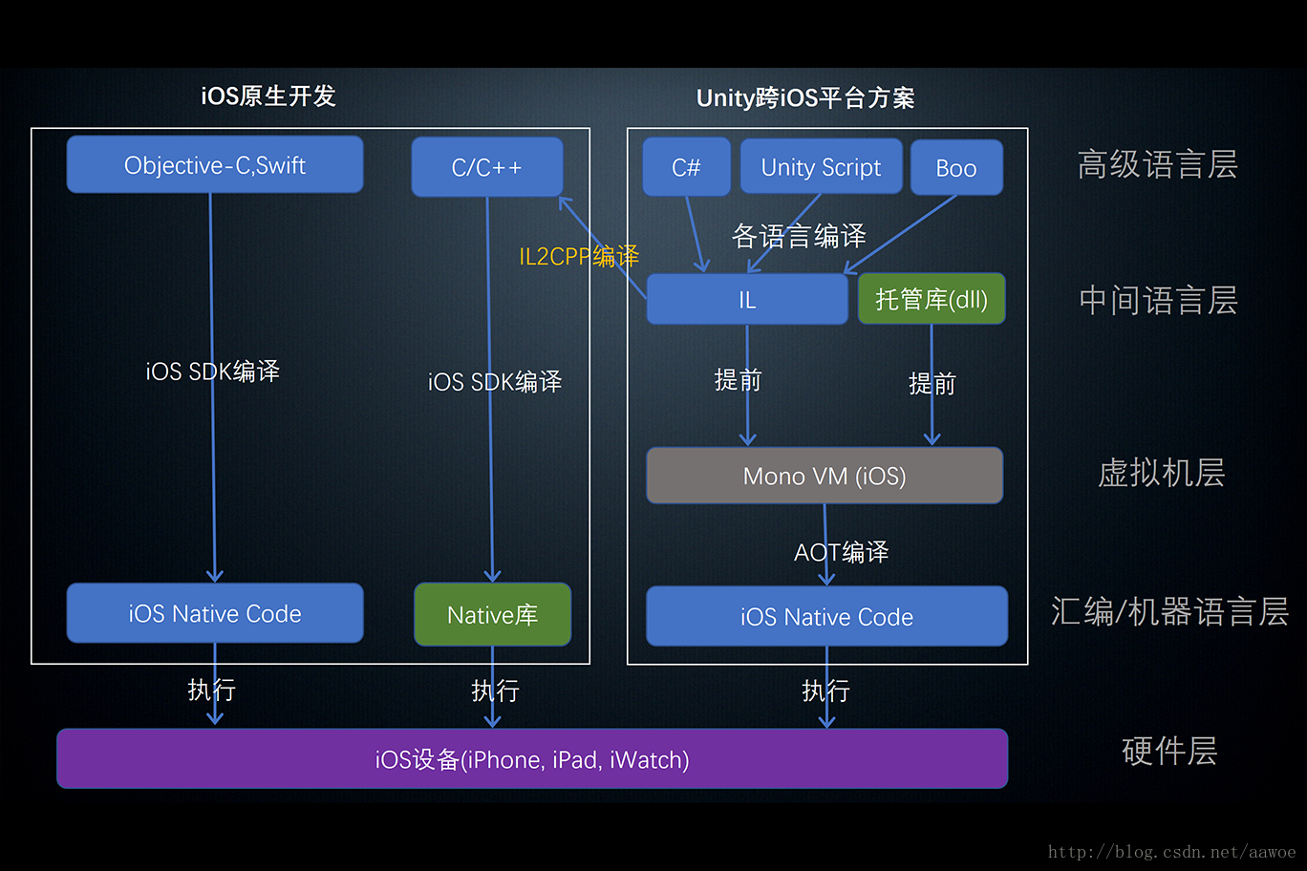Select the gray Mono VM (iOS) box
Viewport: 1307px width, 871px height.
tap(825, 476)
